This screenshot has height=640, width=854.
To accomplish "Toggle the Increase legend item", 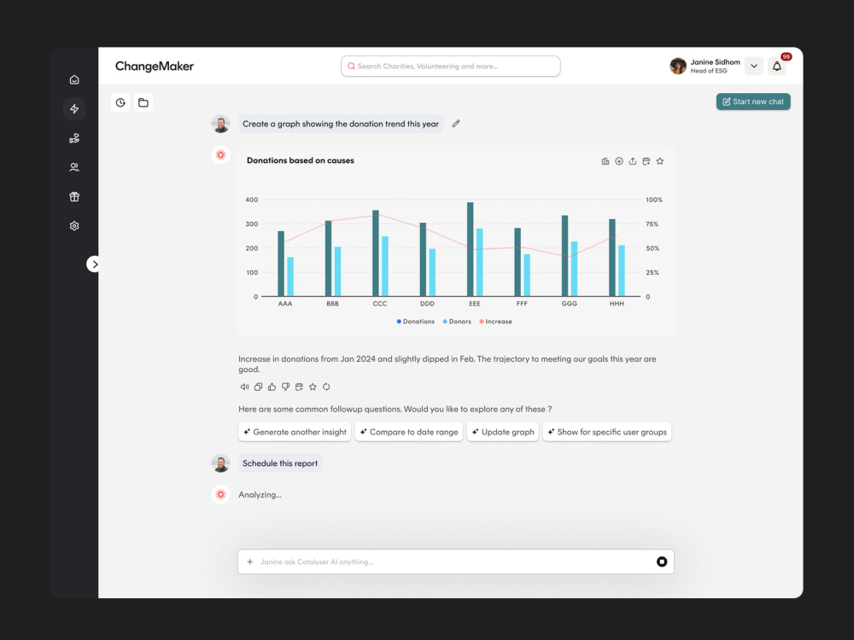I will pyautogui.click(x=495, y=322).
